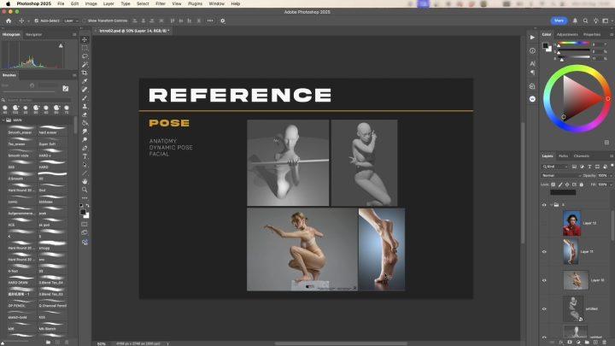Select the Rectangular Marquee tool
The height and width of the screenshot is (346, 615).
[85, 48]
